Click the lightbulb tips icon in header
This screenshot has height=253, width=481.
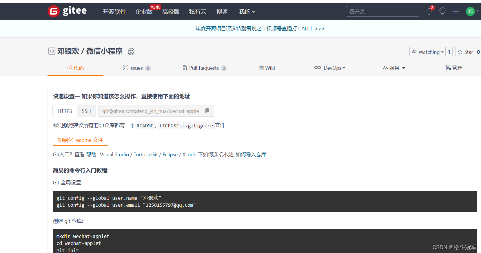[x=442, y=11]
